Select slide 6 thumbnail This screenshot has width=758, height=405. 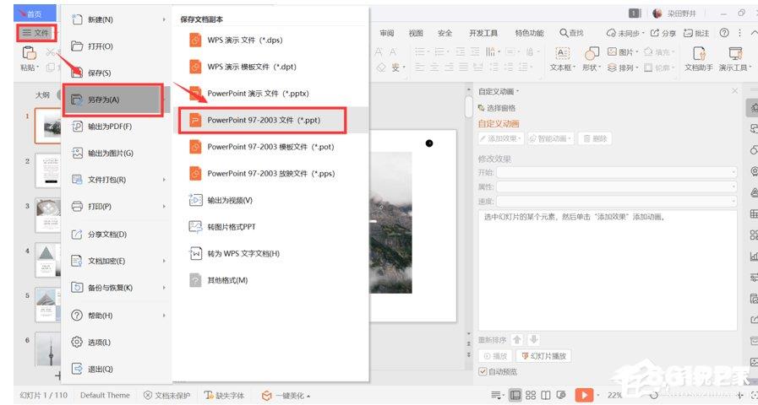[x=47, y=349]
